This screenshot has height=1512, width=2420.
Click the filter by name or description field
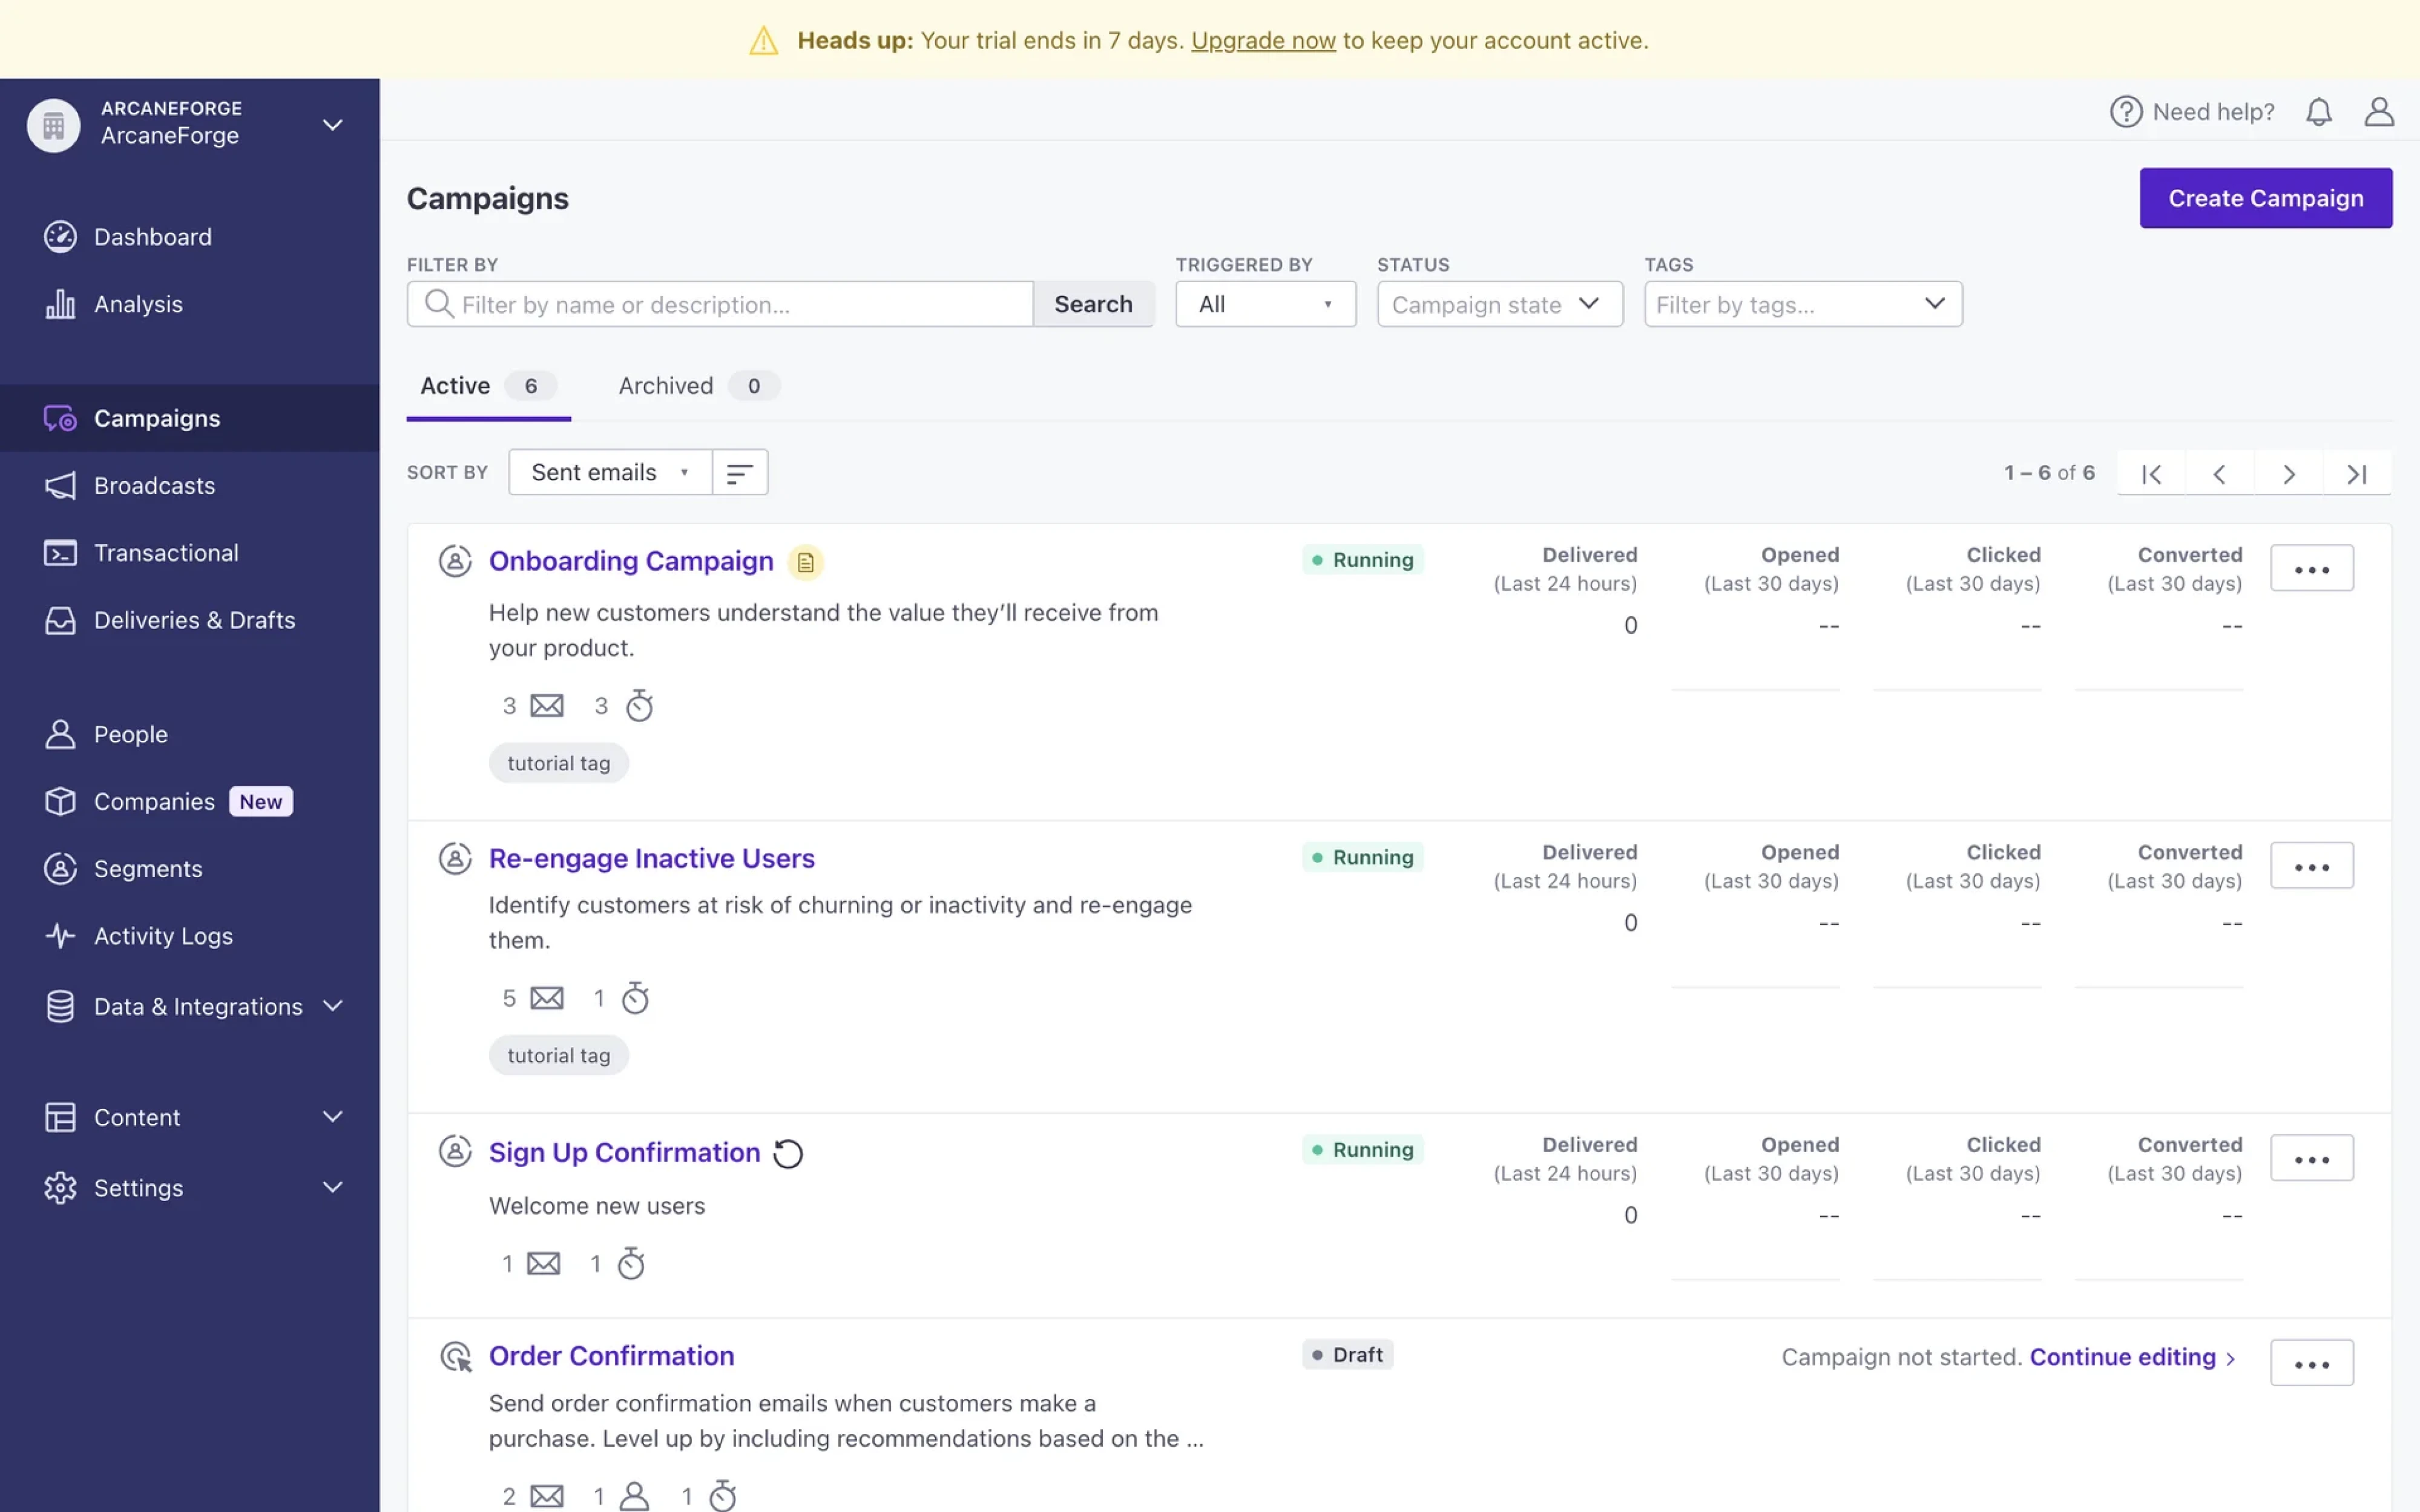pyautogui.click(x=720, y=304)
